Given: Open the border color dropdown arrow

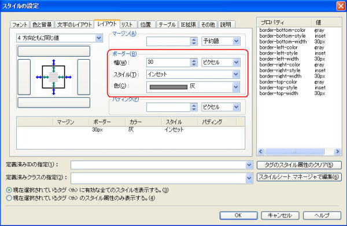Looking at the screenshot, I should [236, 87].
